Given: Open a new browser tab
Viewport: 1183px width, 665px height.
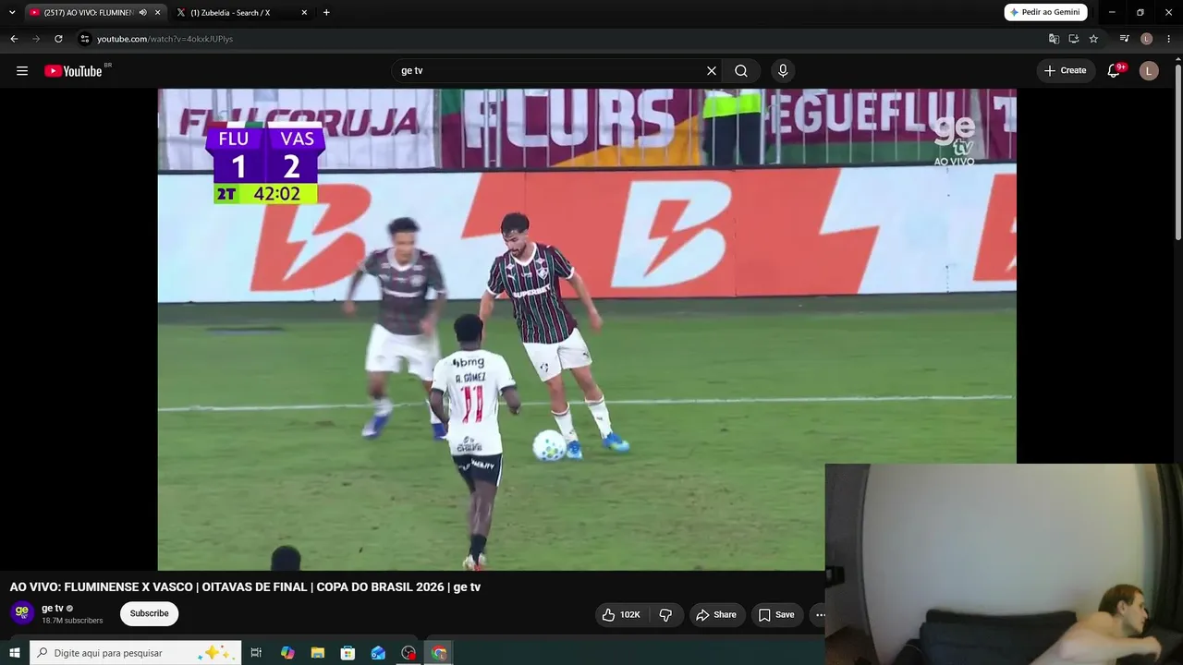Looking at the screenshot, I should (326, 13).
